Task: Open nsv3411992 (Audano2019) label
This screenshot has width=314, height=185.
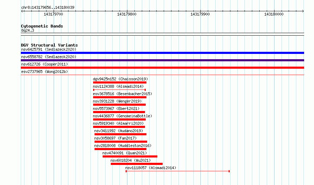Action: tap(119, 131)
